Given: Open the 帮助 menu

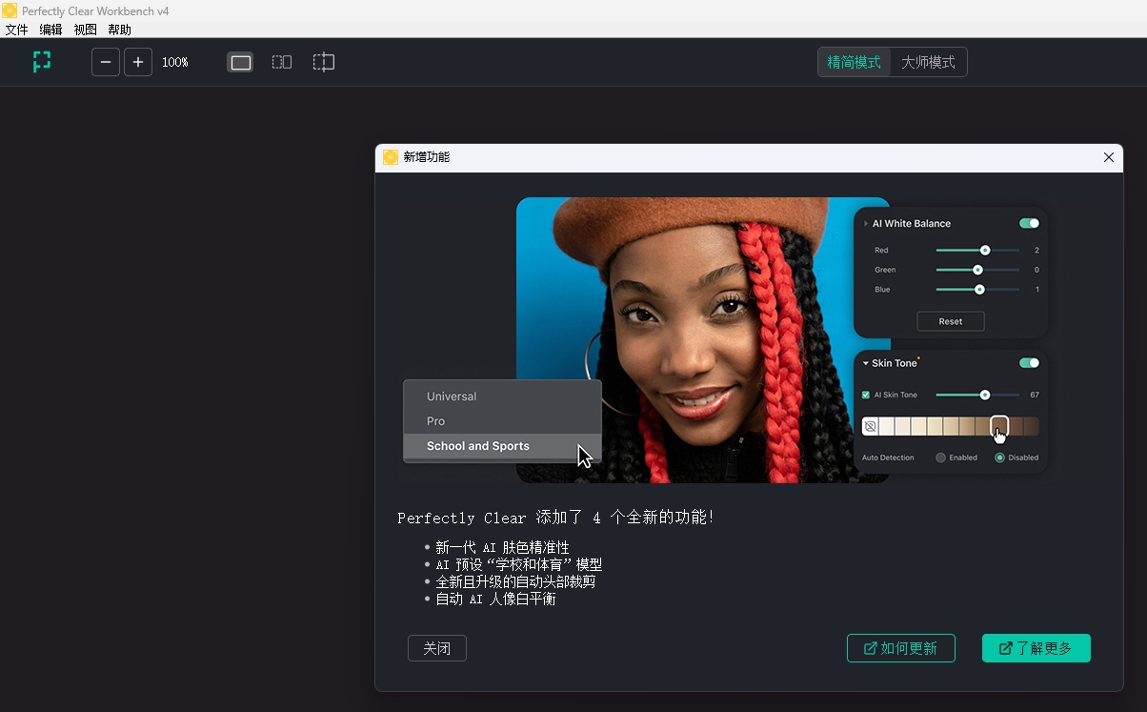Looking at the screenshot, I should pos(119,30).
